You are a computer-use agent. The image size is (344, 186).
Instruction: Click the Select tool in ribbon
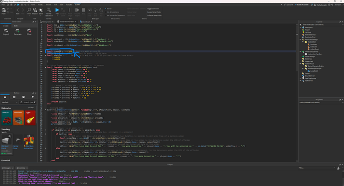click(41, 11)
